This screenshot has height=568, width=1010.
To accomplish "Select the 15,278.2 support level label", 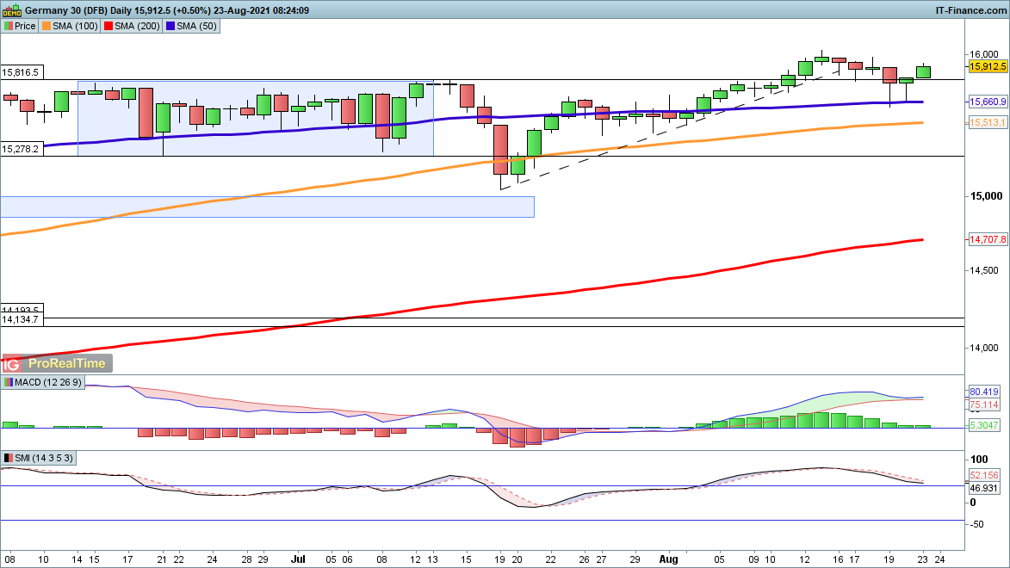I will [22, 149].
